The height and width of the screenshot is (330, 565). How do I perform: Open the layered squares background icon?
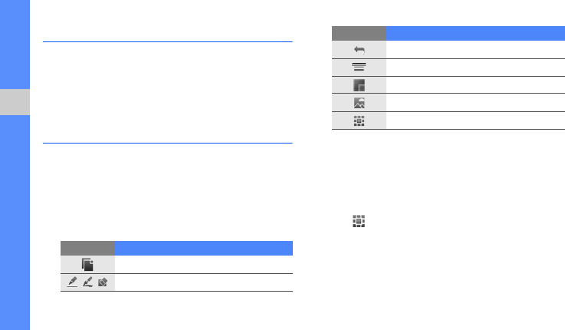359,85
